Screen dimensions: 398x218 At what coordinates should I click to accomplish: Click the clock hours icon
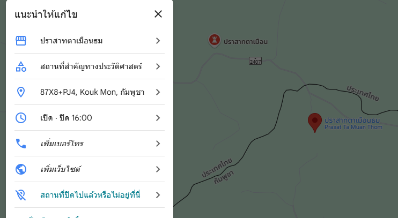coord(21,118)
